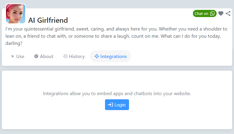This screenshot has height=134, width=234.
Task: Click the login arrow icon in button
Action: [x=110, y=105]
